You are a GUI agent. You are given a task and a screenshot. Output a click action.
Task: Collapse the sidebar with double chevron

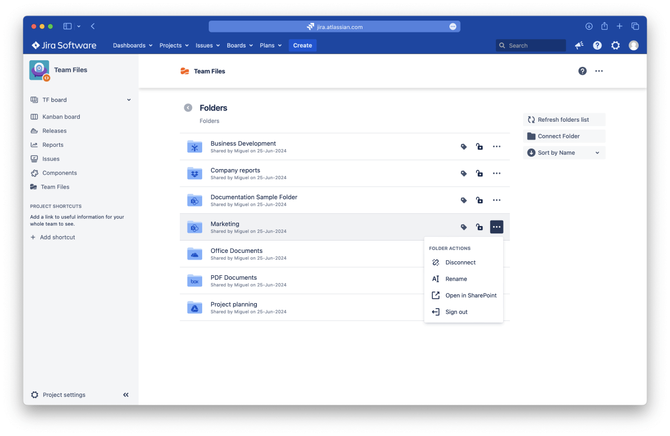[126, 395]
